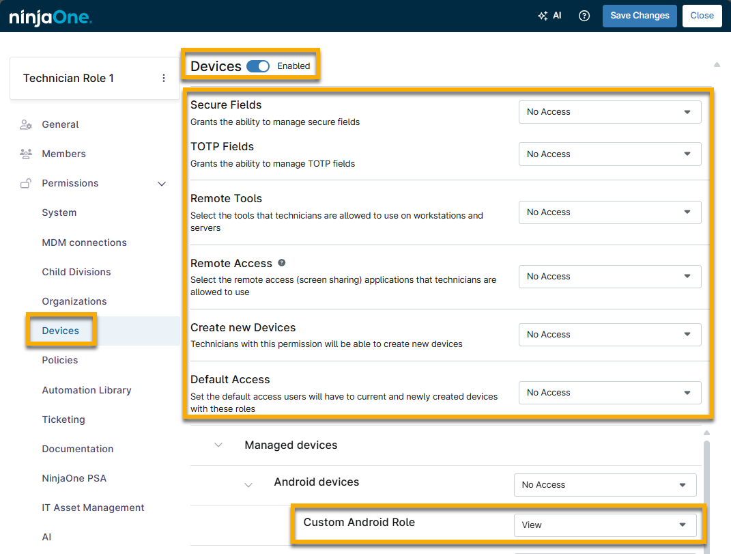This screenshot has width=731, height=554.
Task: Click the Members group icon
Action: pos(26,154)
